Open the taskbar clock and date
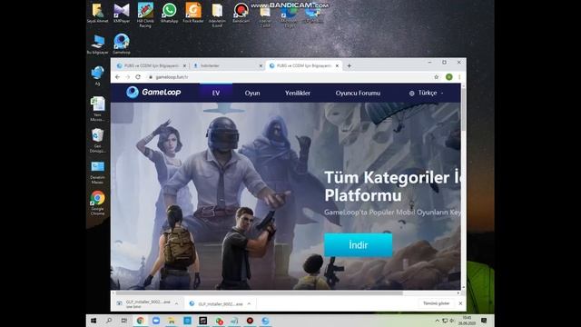The width and height of the screenshot is (581, 327). [x=467, y=321]
